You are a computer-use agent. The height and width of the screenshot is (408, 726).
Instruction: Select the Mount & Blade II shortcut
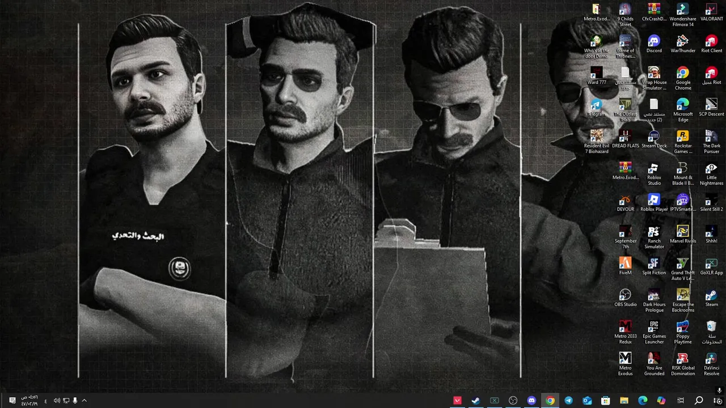click(x=682, y=174)
